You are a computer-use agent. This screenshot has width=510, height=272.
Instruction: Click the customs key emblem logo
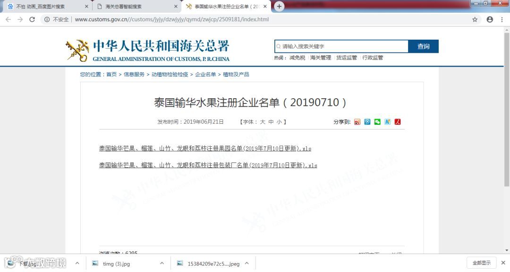click(x=77, y=51)
